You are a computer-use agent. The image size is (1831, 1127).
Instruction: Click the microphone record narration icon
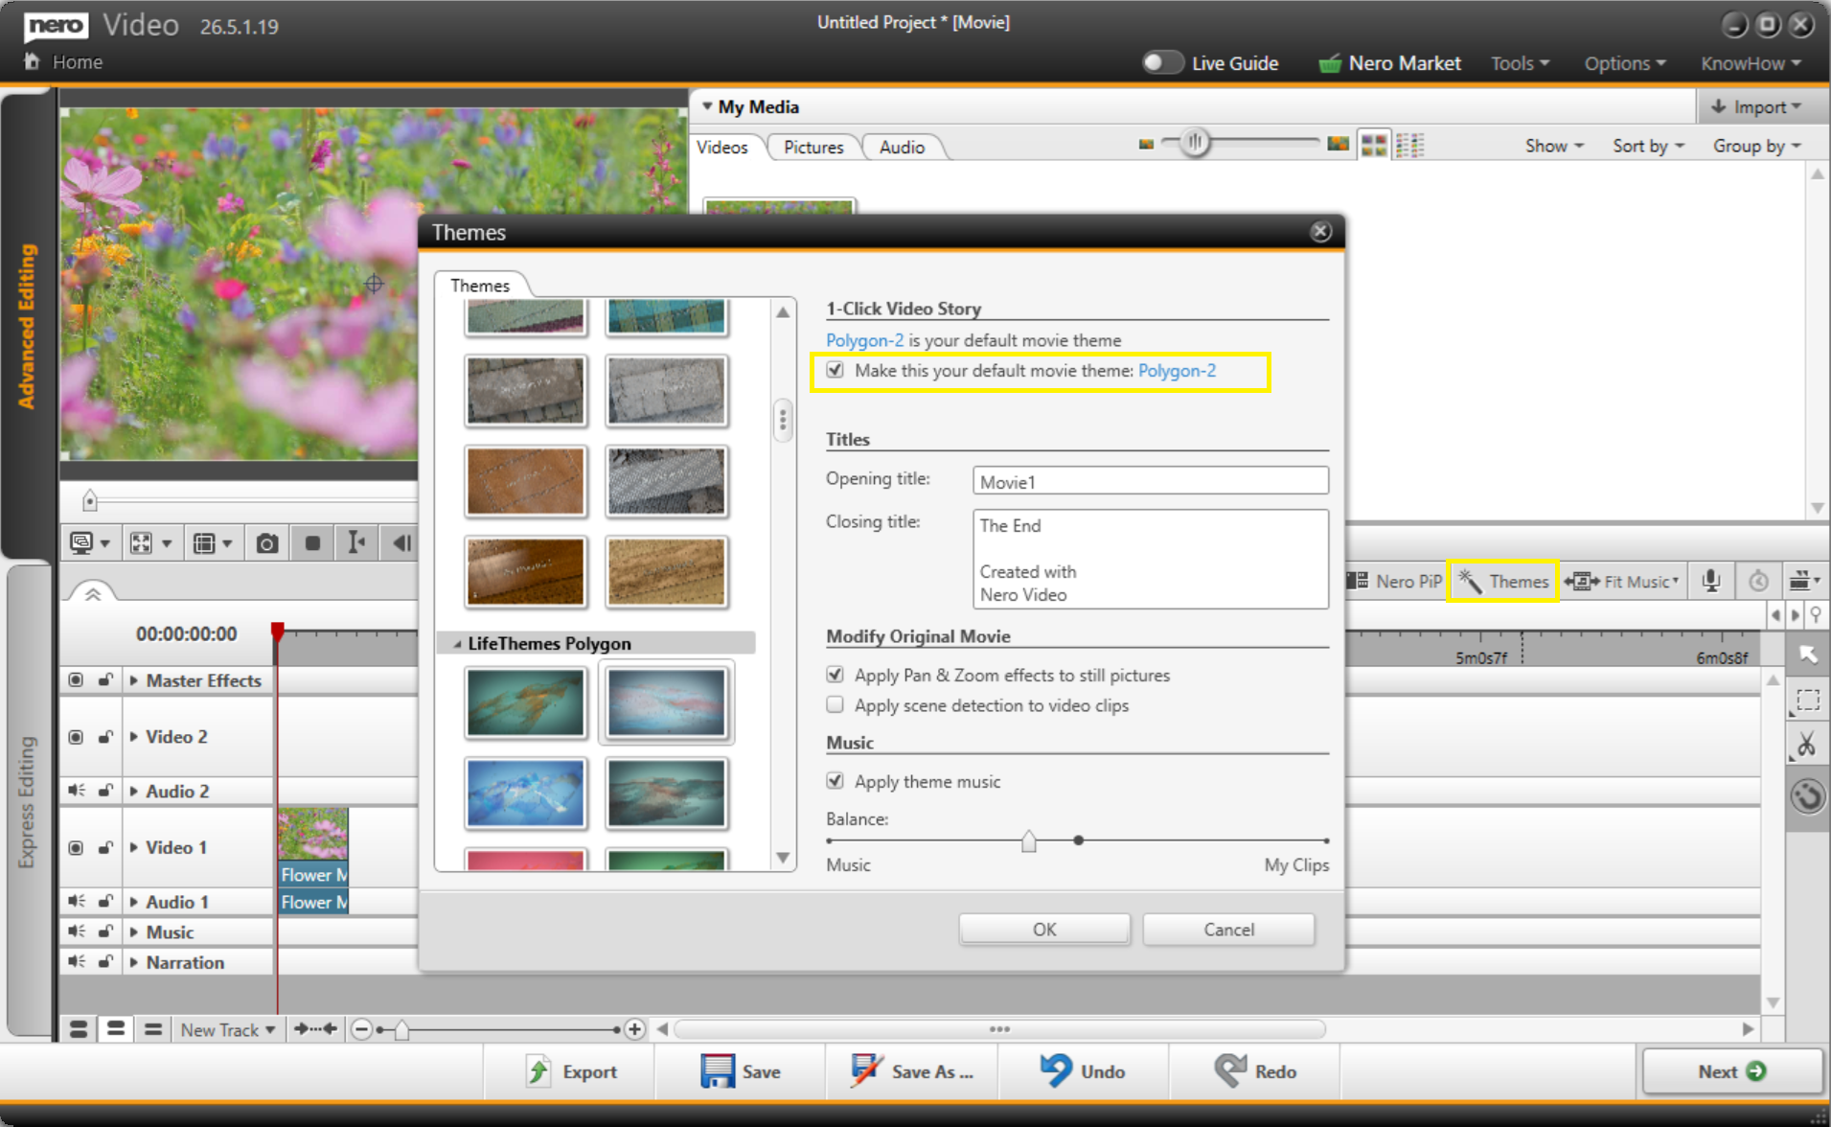coord(1711,581)
